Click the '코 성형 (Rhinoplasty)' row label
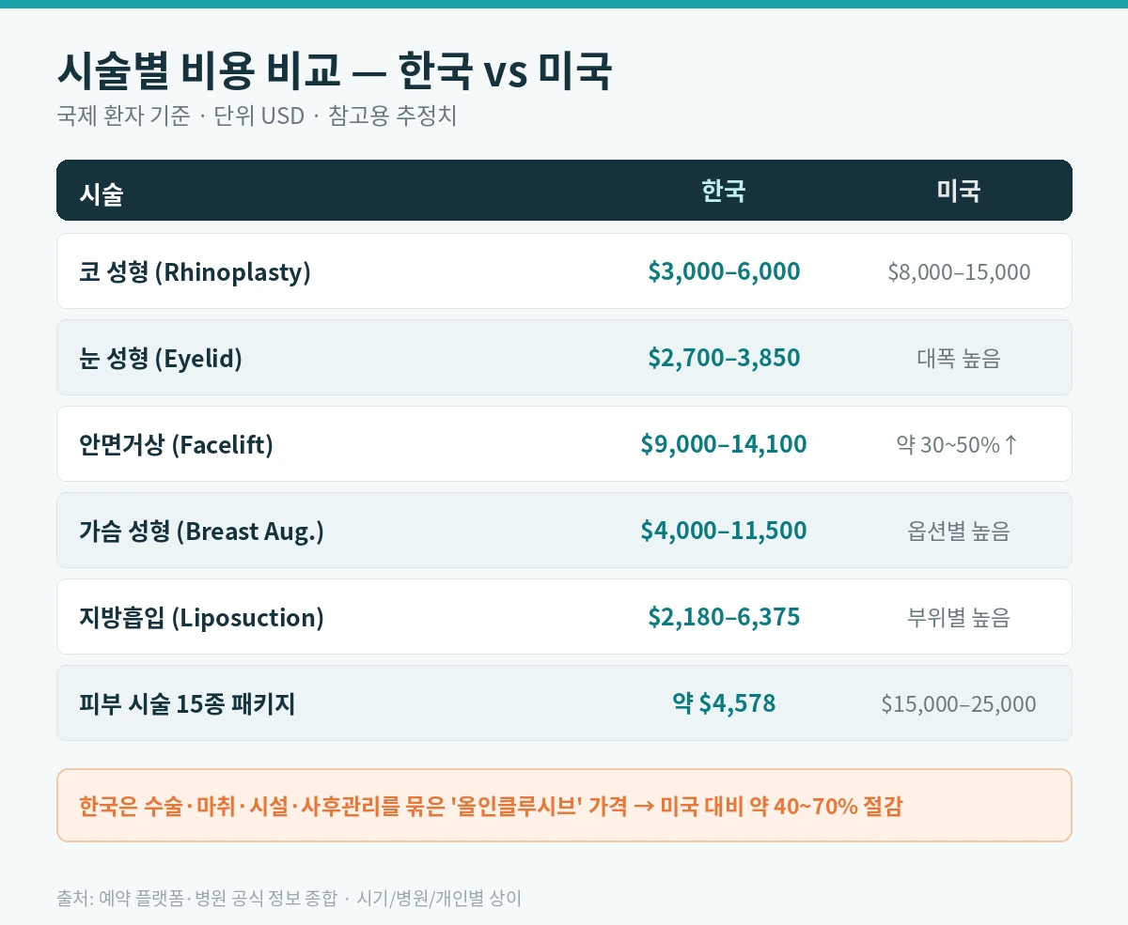 tap(196, 272)
